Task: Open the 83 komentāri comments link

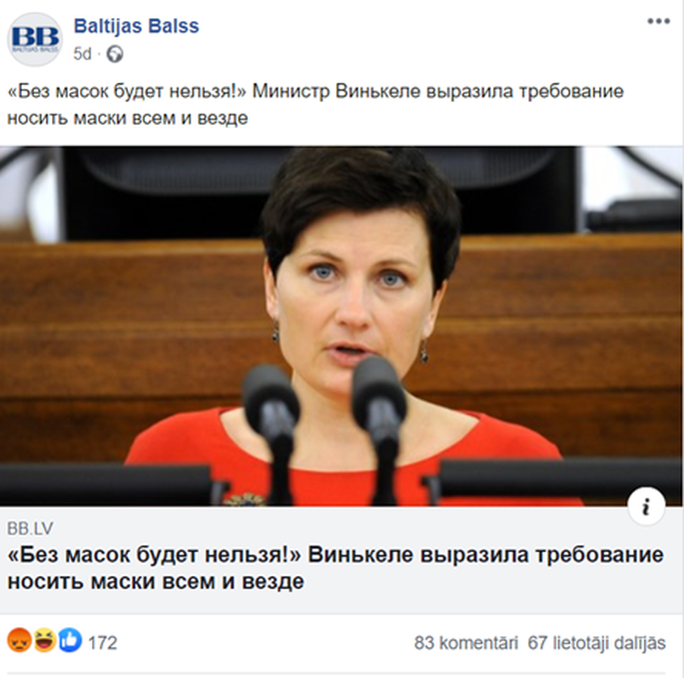Action: (466, 643)
